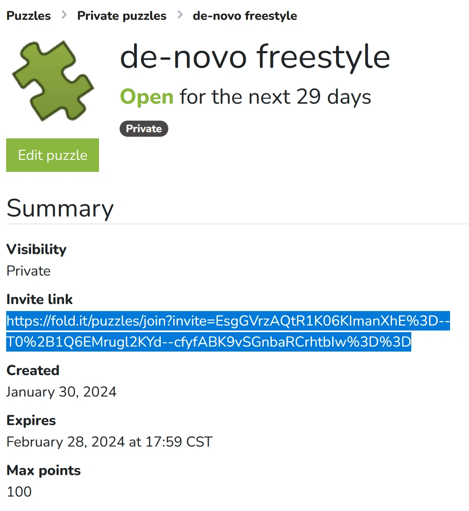Click the Max points label
This screenshot has height=511, width=469.
[43, 470]
